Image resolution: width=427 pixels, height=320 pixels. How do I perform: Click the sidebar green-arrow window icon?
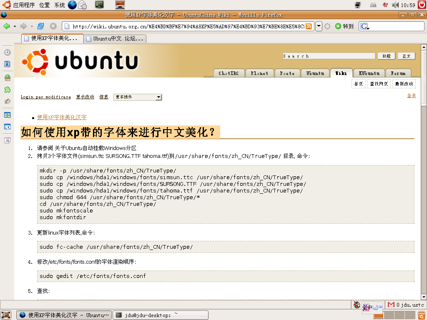point(8,115)
